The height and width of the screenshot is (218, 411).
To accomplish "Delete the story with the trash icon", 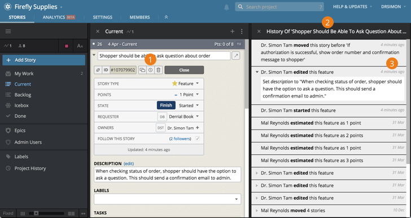I will pos(158,70).
